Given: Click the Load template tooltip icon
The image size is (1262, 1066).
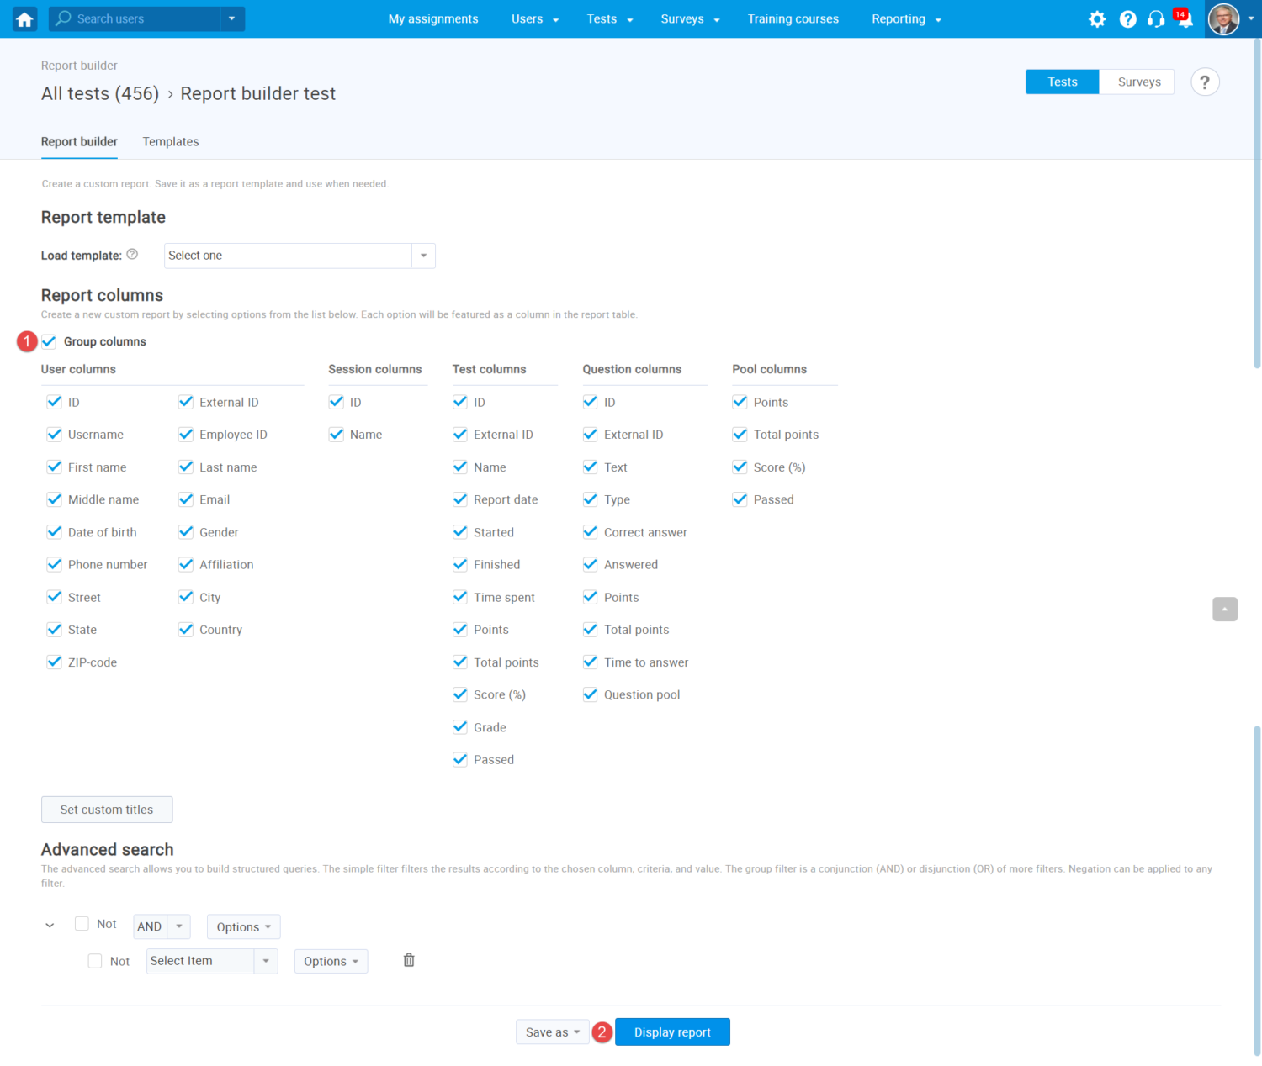Looking at the screenshot, I should (132, 254).
